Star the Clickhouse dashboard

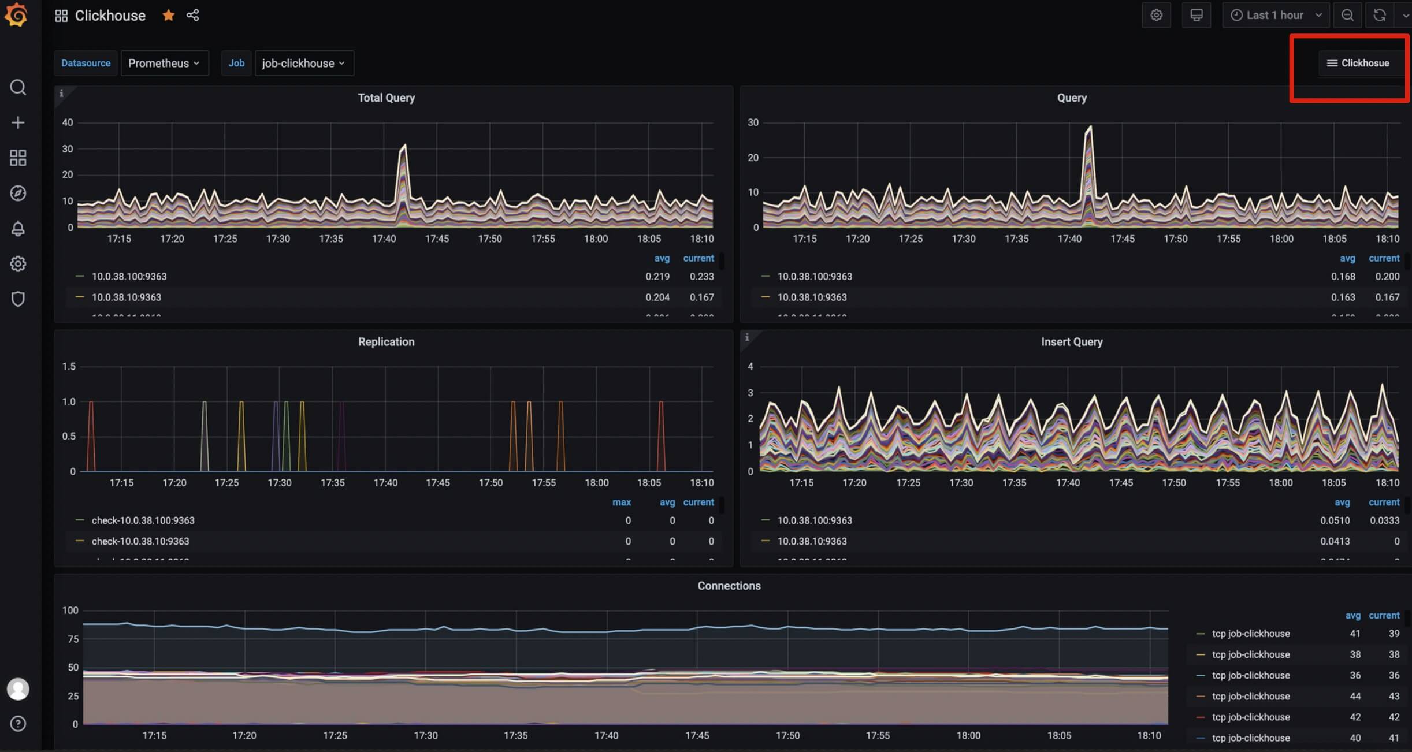click(168, 16)
